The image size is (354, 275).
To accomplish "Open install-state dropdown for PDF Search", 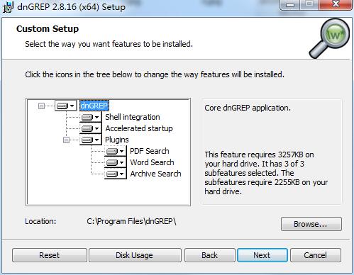I will pos(116,151).
